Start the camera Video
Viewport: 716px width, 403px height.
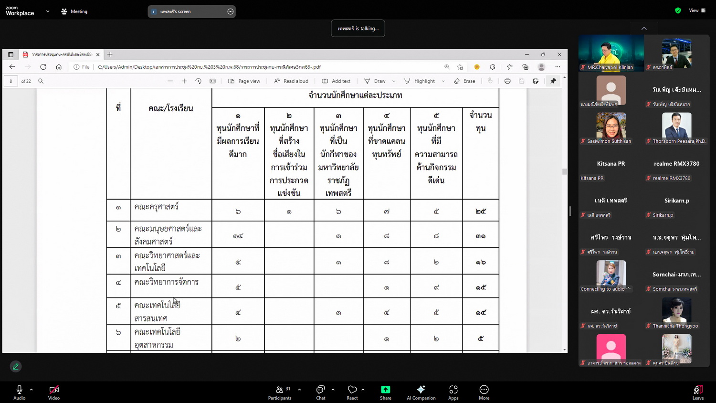pyautogui.click(x=54, y=392)
